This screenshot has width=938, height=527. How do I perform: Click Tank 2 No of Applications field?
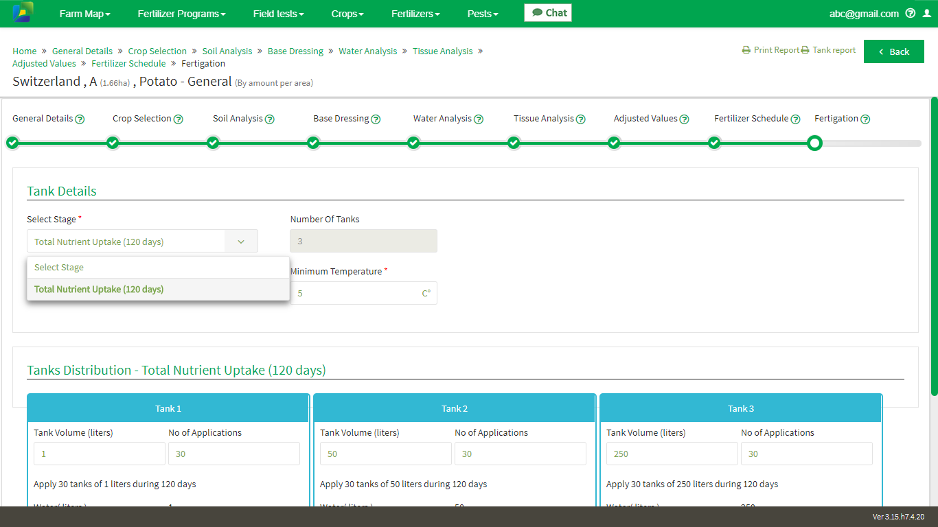tap(521, 454)
